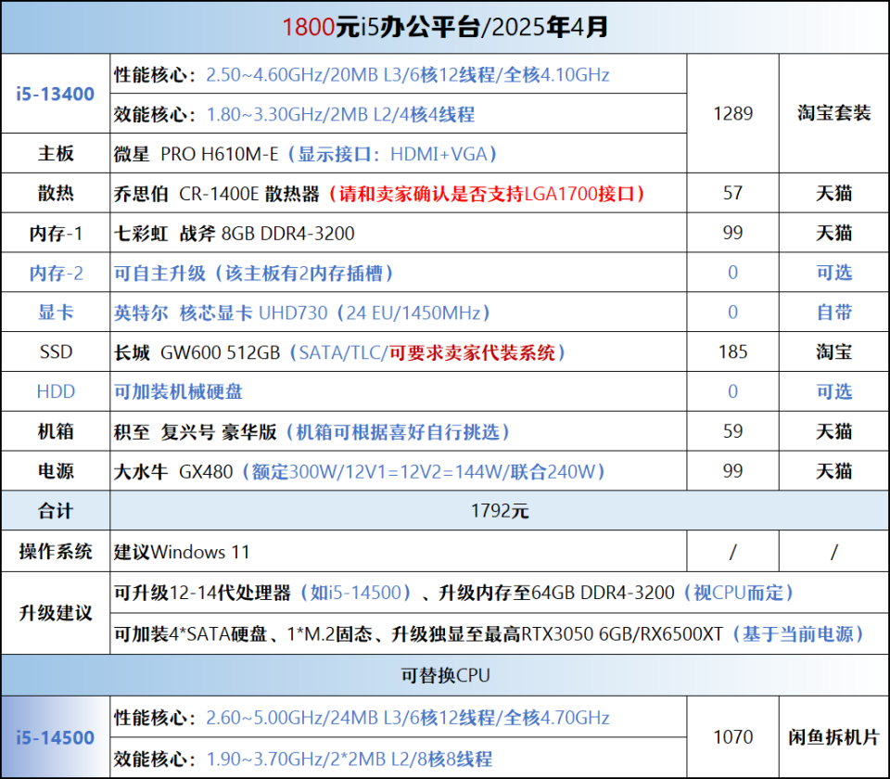Select the "显卡" row label

coord(55,313)
